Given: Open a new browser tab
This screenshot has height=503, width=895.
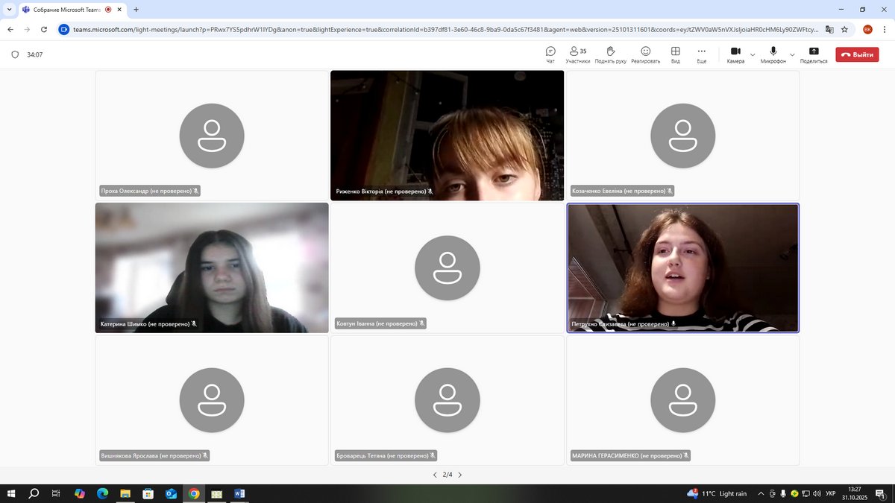Looking at the screenshot, I should coord(136,10).
